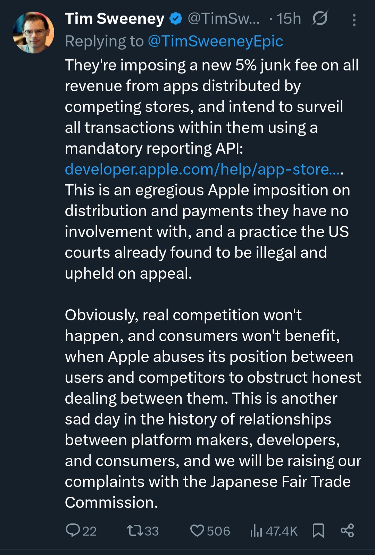The image size is (375, 555).
Task: Like the tweet with the heart icon
Action: [x=197, y=530]
